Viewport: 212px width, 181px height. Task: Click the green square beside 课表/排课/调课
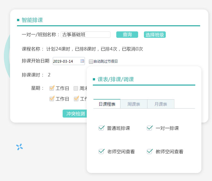coord(94,79)
